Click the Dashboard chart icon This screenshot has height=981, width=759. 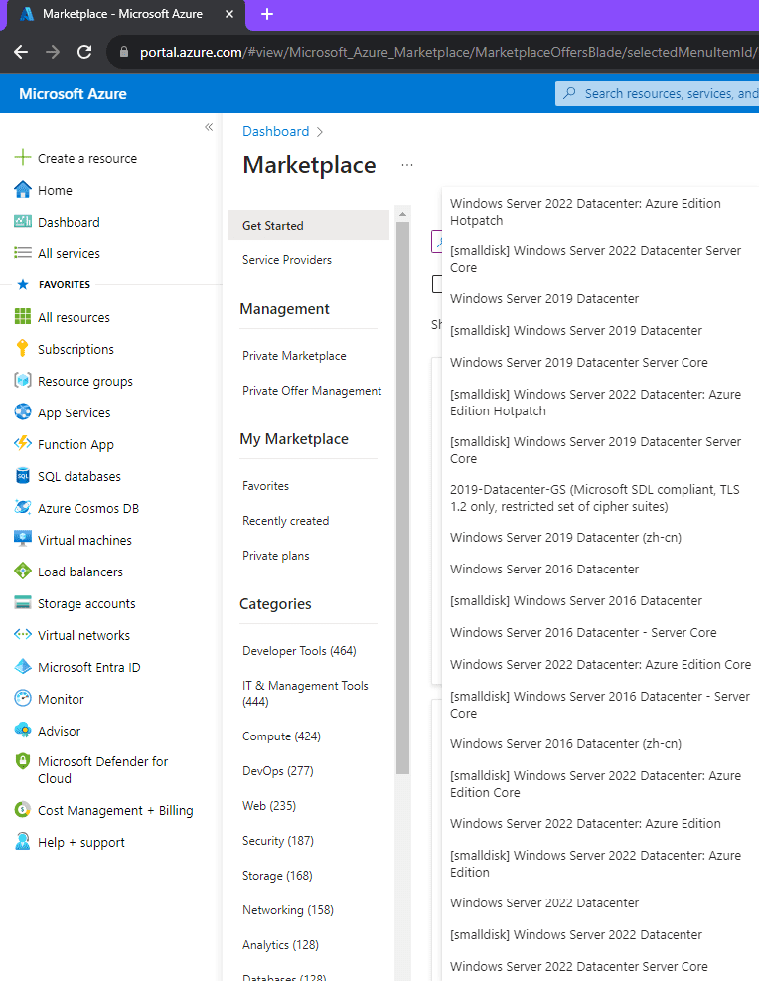tap(23, 222)
